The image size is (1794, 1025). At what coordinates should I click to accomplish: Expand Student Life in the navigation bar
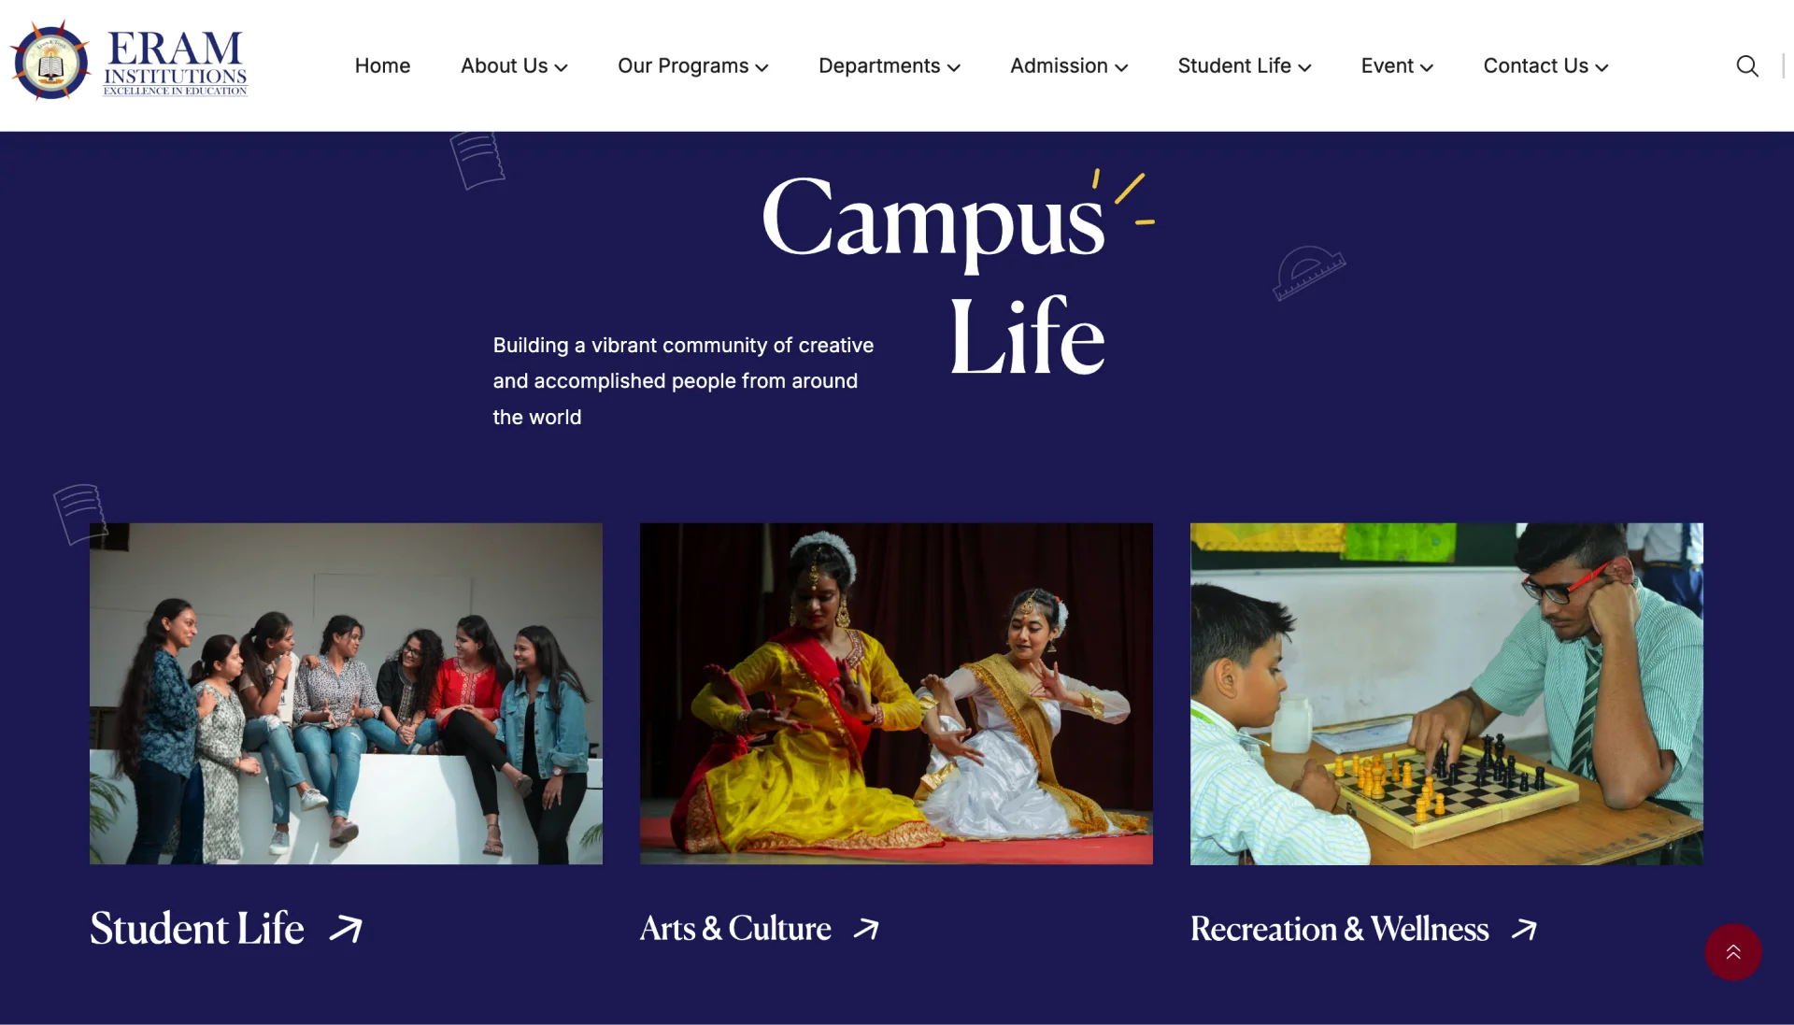[1244, 66]
